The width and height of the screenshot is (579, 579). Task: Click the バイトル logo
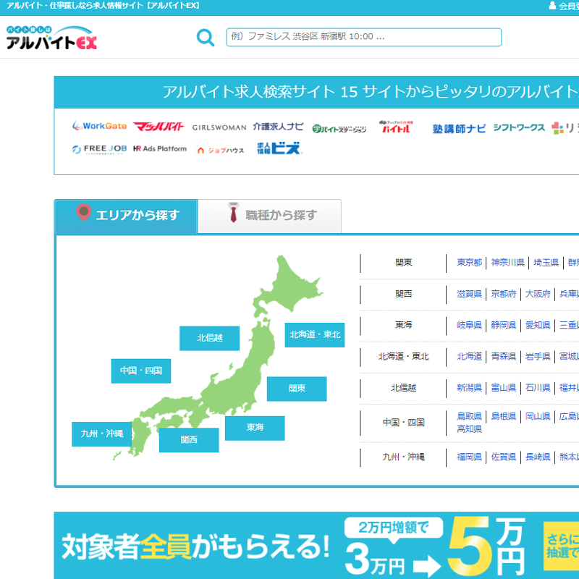[x=396, y=127]
